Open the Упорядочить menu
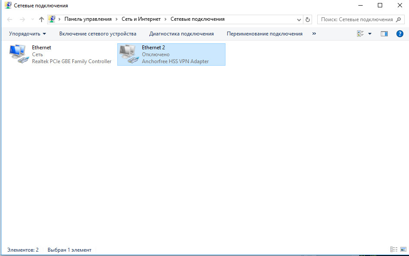409x256 pixels. [27, 34]
